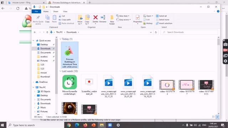Select the Princess Bubblegum Adventure Time file
Screen dimensions: 228x128
tap(70, 55)
